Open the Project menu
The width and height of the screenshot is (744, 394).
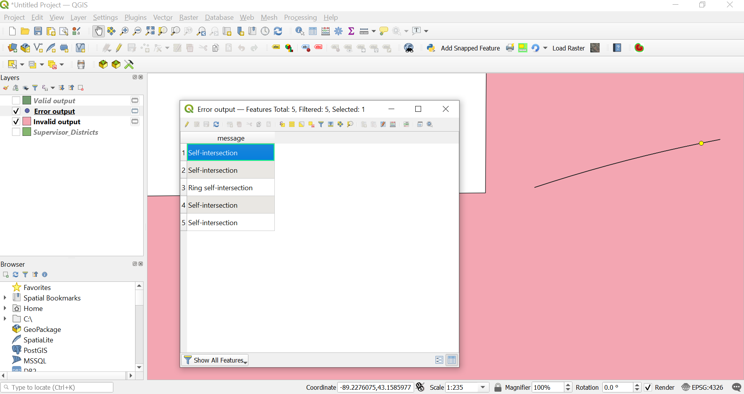[14, 17]
